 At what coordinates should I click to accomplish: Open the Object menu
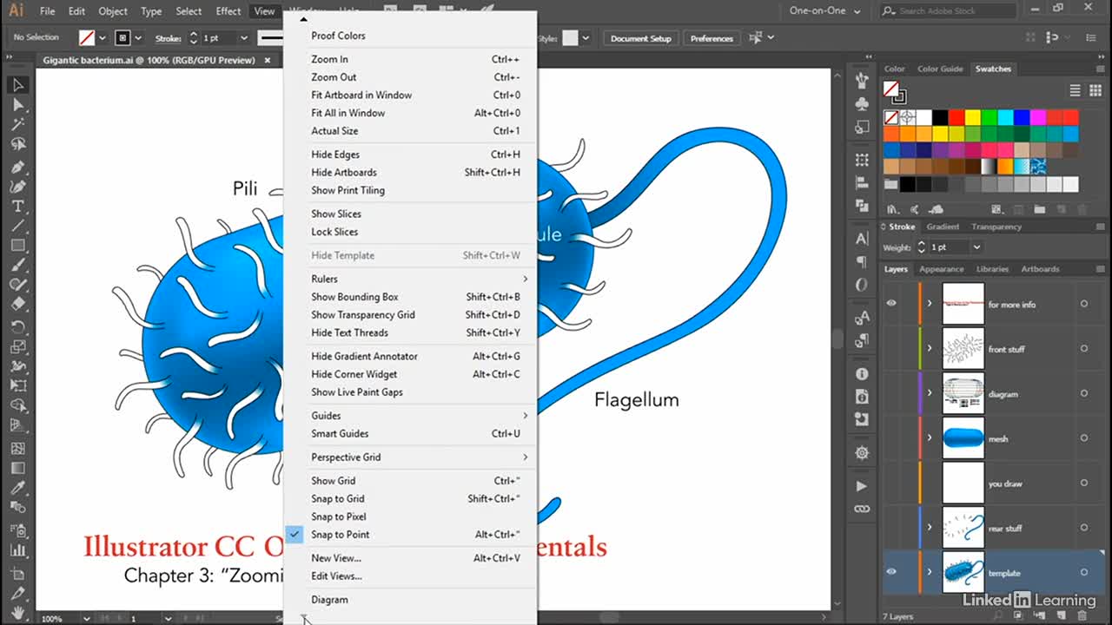click(x=113, y=11)
